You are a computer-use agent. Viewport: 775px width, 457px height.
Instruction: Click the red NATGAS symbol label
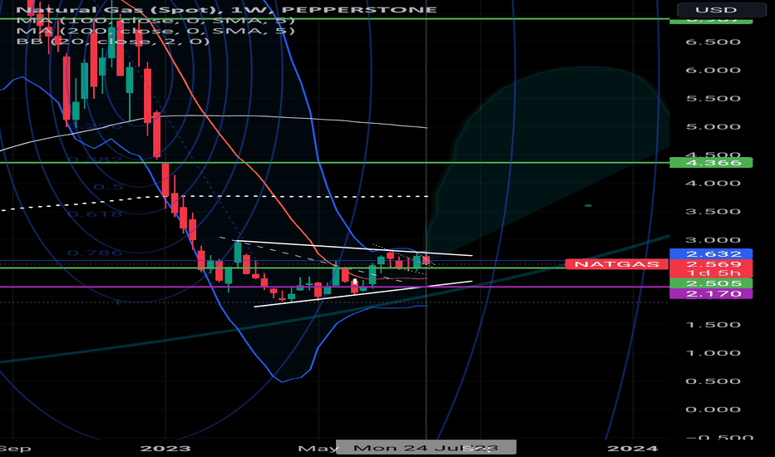616,264
